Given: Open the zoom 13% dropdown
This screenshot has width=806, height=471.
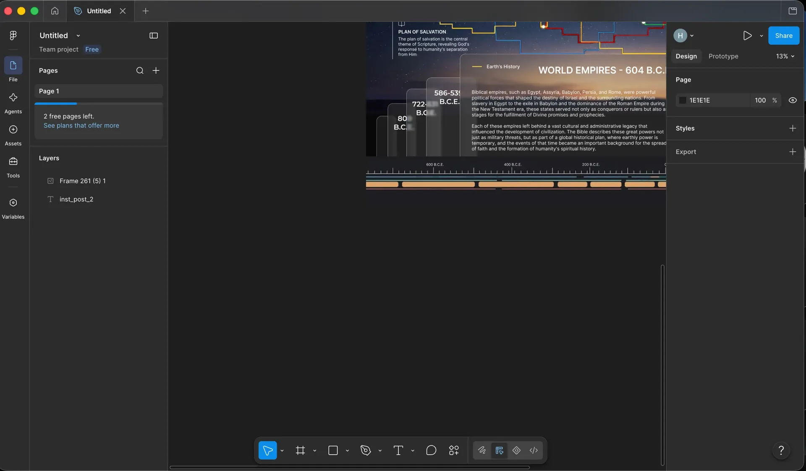Looking at the screenshot, I should coord(785,56).
